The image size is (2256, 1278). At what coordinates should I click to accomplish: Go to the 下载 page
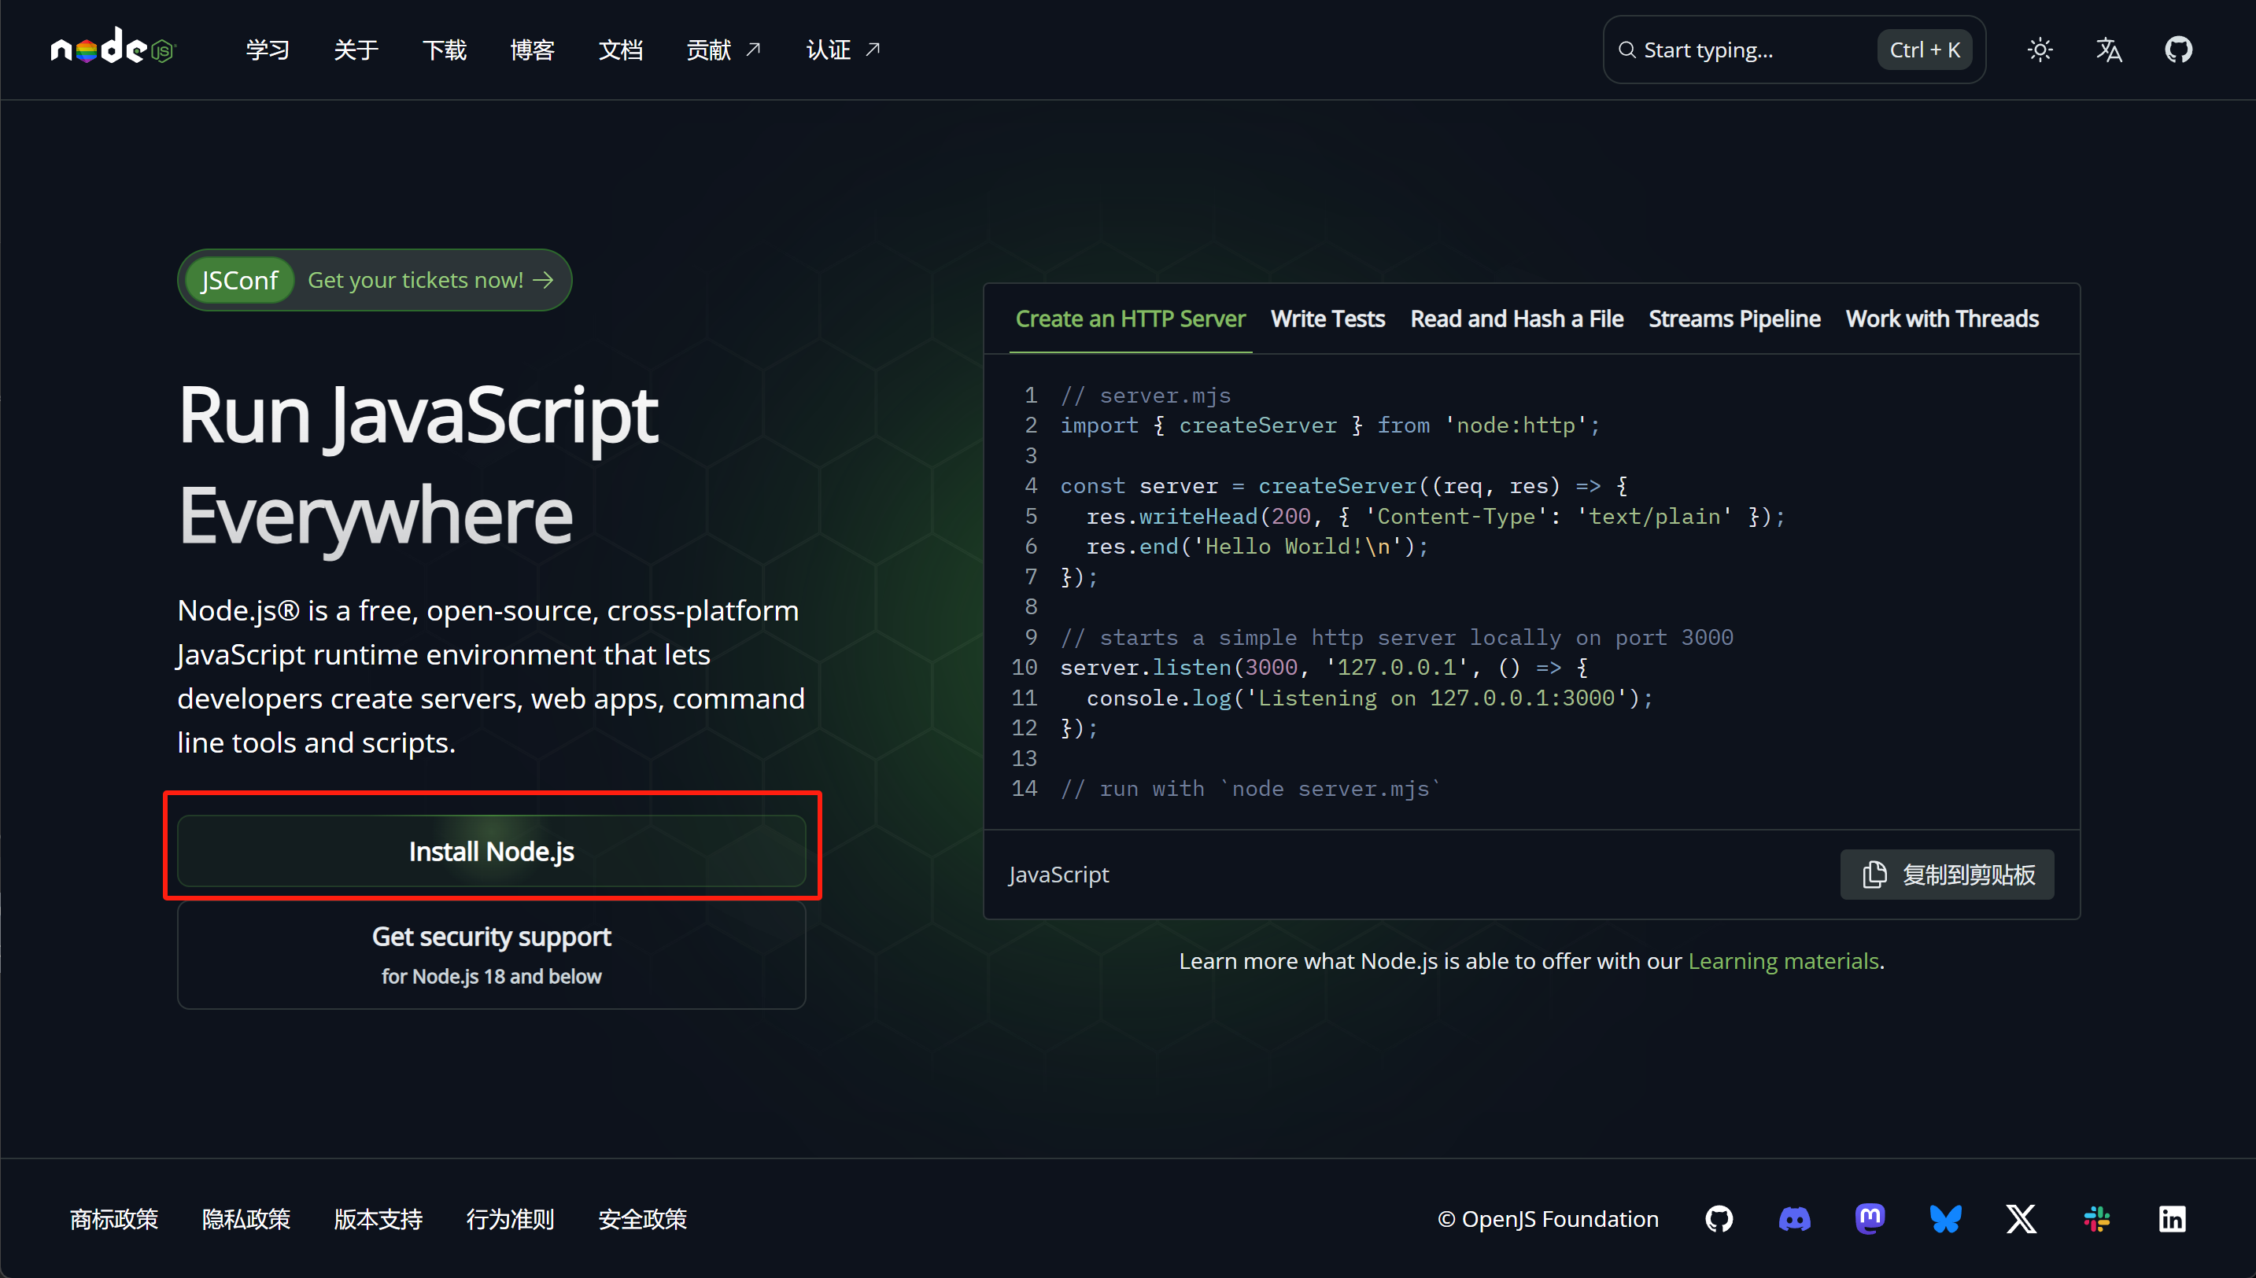click(x=445, y=50)
